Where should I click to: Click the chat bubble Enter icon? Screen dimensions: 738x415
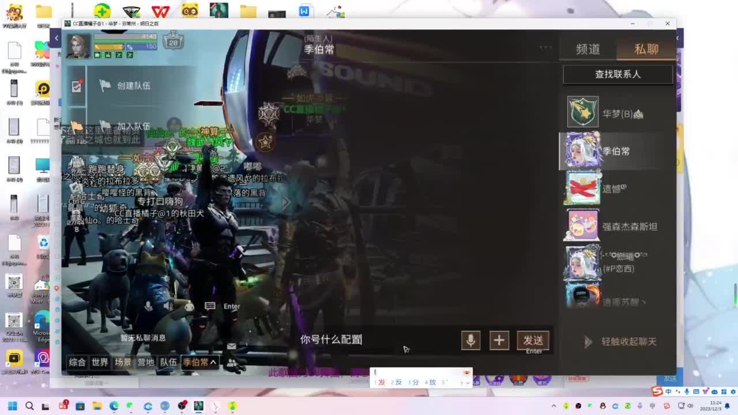210,306
